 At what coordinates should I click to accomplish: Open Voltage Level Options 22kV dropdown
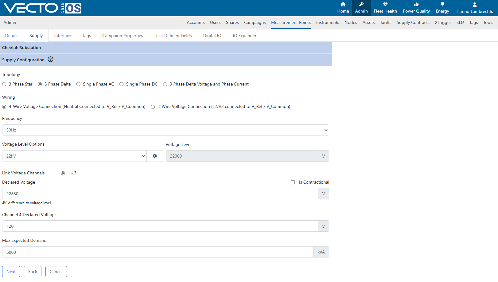coord(74,156)
